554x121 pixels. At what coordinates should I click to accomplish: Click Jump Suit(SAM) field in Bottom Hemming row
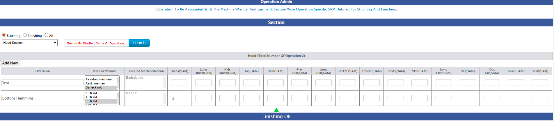[324, 98]
